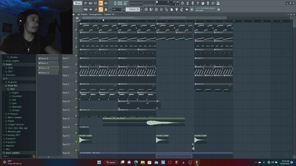
Task: Click the tempo tapper icon
Action: tap(182, 9)
